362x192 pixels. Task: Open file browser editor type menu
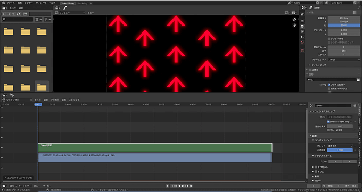[5, 8]
